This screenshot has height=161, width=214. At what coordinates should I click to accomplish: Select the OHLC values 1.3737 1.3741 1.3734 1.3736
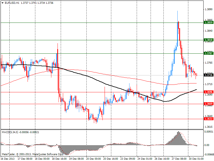click(37, 3)
